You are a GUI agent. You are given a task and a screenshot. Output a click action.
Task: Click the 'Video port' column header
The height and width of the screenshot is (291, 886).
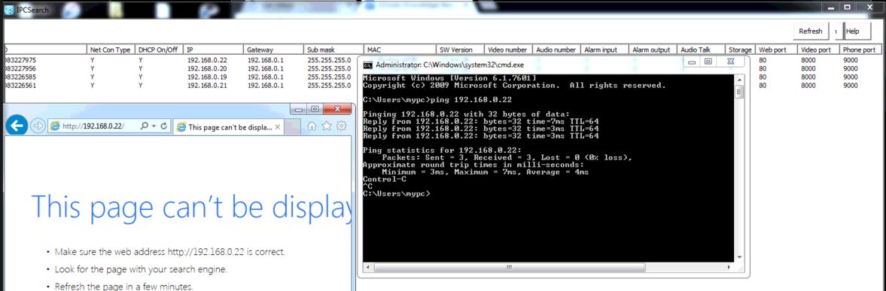point(819,50)
